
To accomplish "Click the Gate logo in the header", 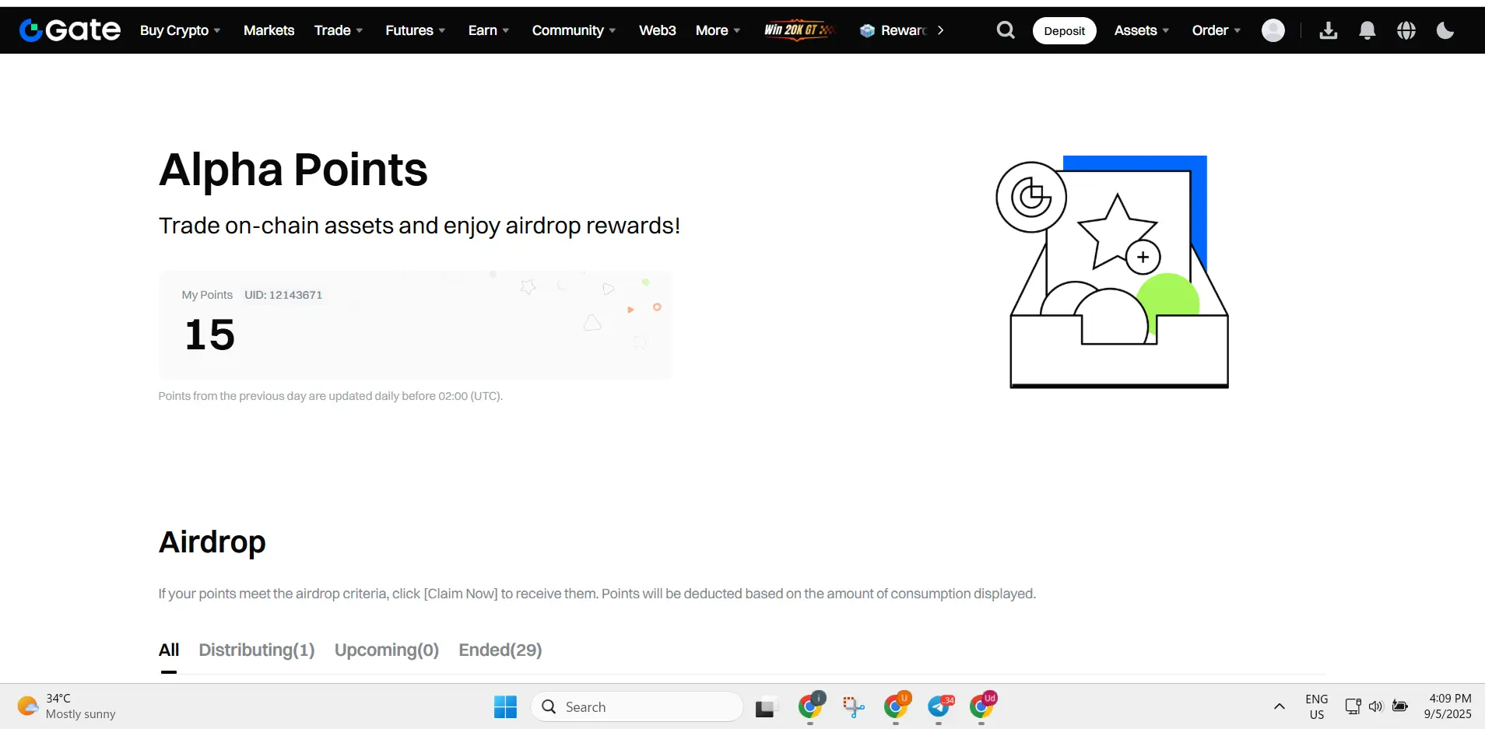I will click(70, 30).
